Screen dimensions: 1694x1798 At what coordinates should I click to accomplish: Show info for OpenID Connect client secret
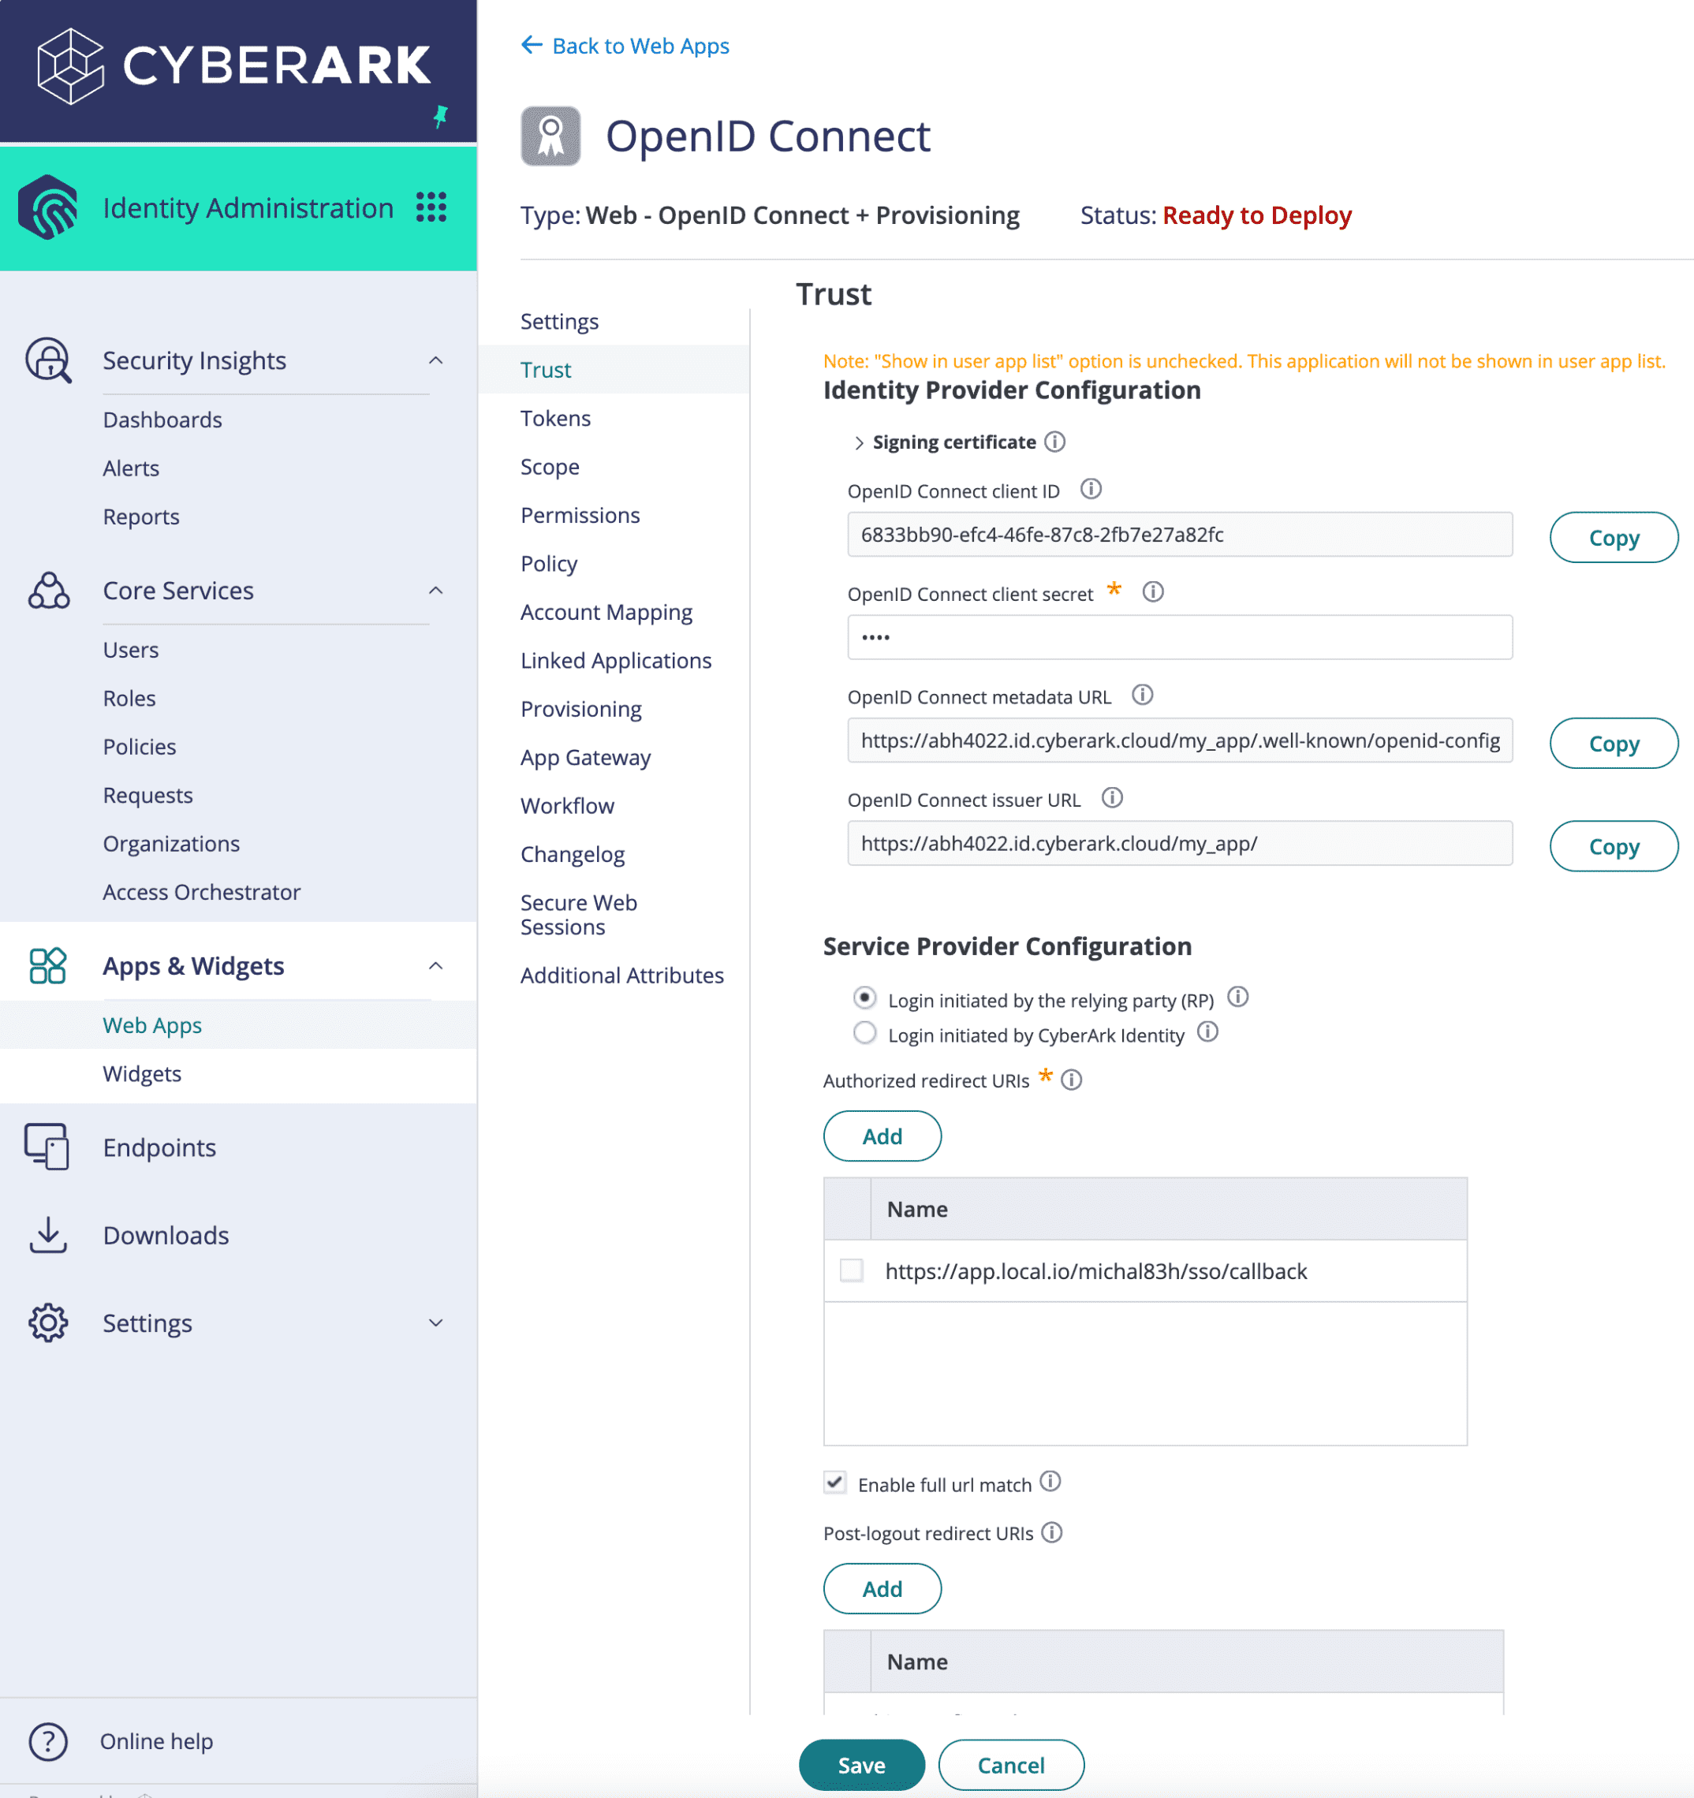tap(1153, 591)
